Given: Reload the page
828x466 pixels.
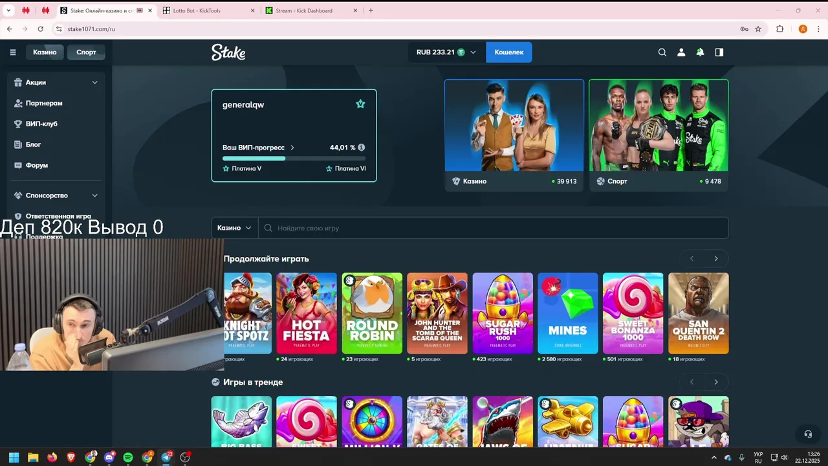Looking at the screenshot, I should pos(40,29).
